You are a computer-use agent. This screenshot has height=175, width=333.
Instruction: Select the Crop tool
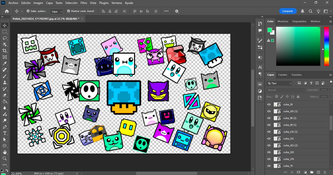pyautogui.click(x=4, y=50)
